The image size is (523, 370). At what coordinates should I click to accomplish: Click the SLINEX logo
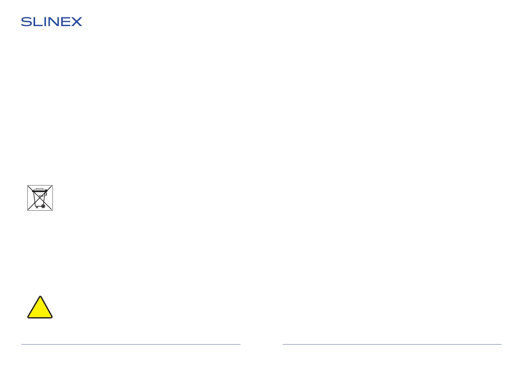tap(52, 22)
